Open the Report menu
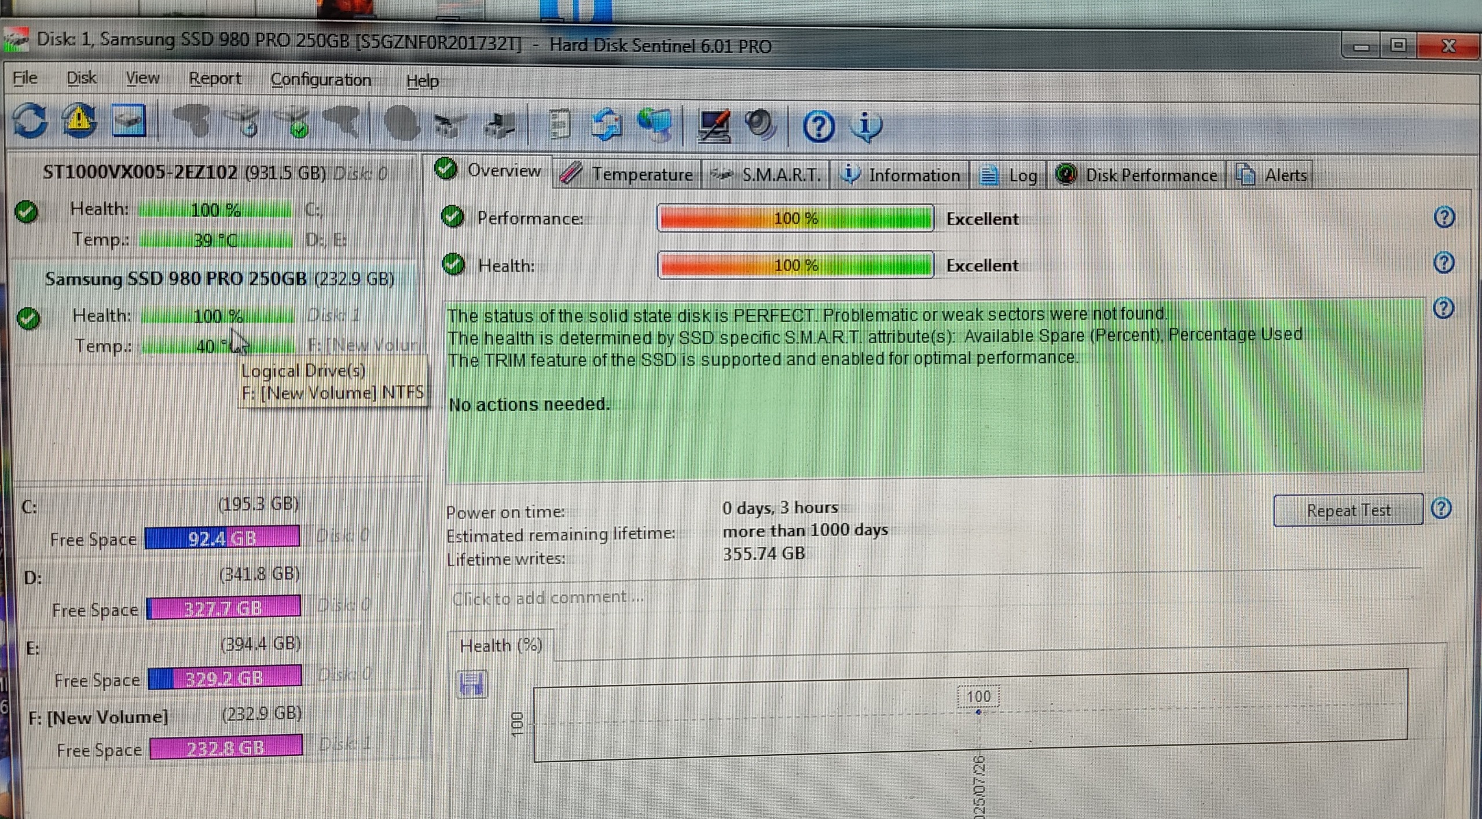Image resolution: width=1482 pixels, height=819 pixels. coord(215,79)
